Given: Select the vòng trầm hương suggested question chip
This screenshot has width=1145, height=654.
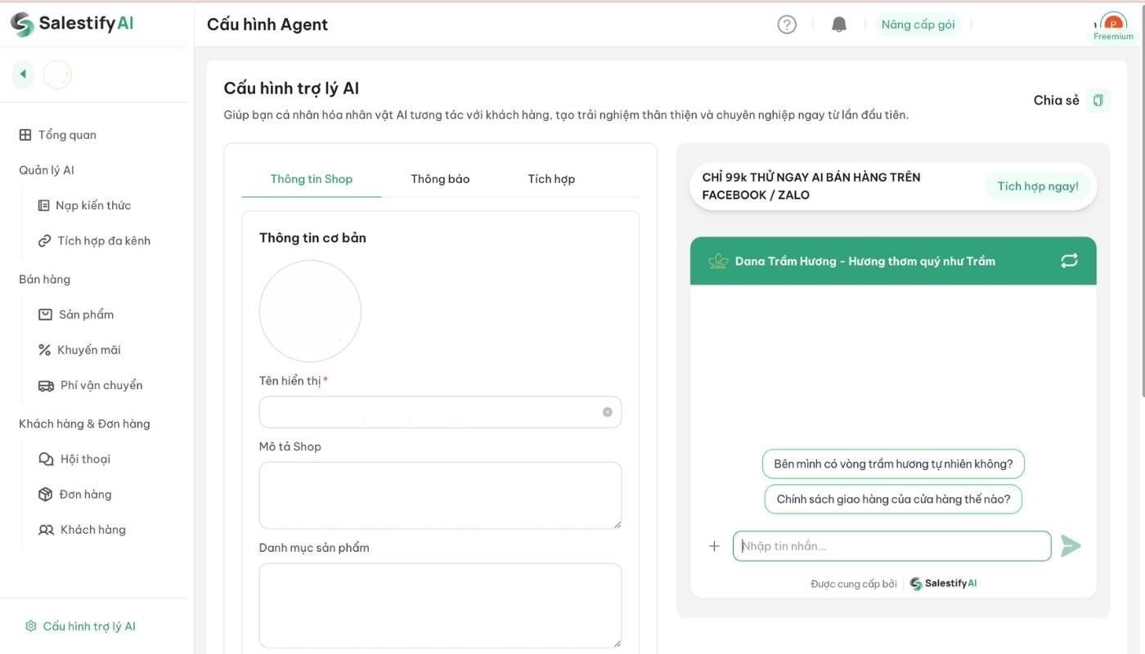Looking at the screenshot, I should click(x=892, y=464).
